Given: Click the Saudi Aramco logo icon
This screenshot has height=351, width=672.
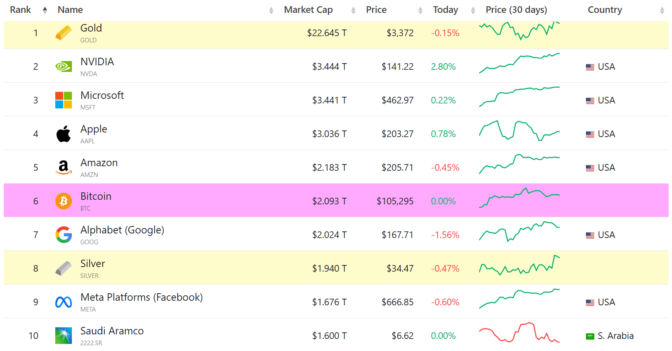Looking at the screenshot, I should point(64,336).
